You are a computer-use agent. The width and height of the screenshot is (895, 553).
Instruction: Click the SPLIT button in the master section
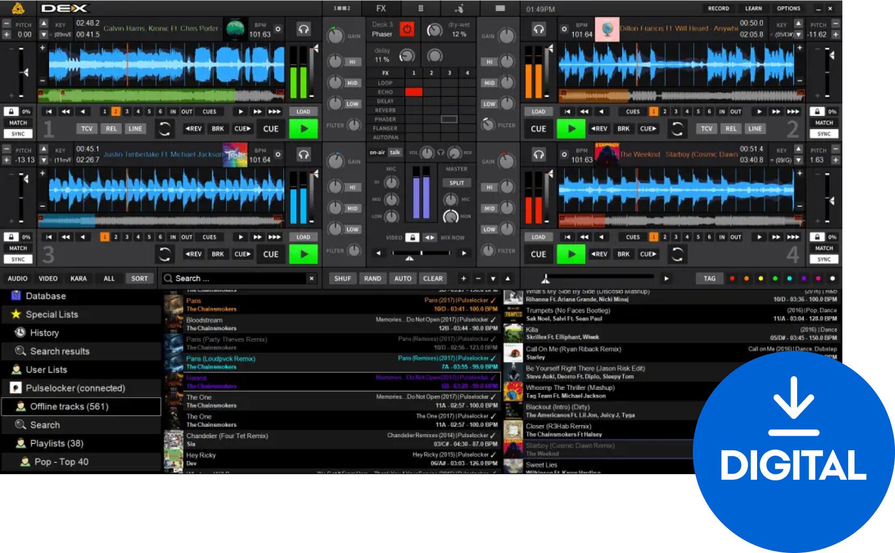(x=457, y=183)
